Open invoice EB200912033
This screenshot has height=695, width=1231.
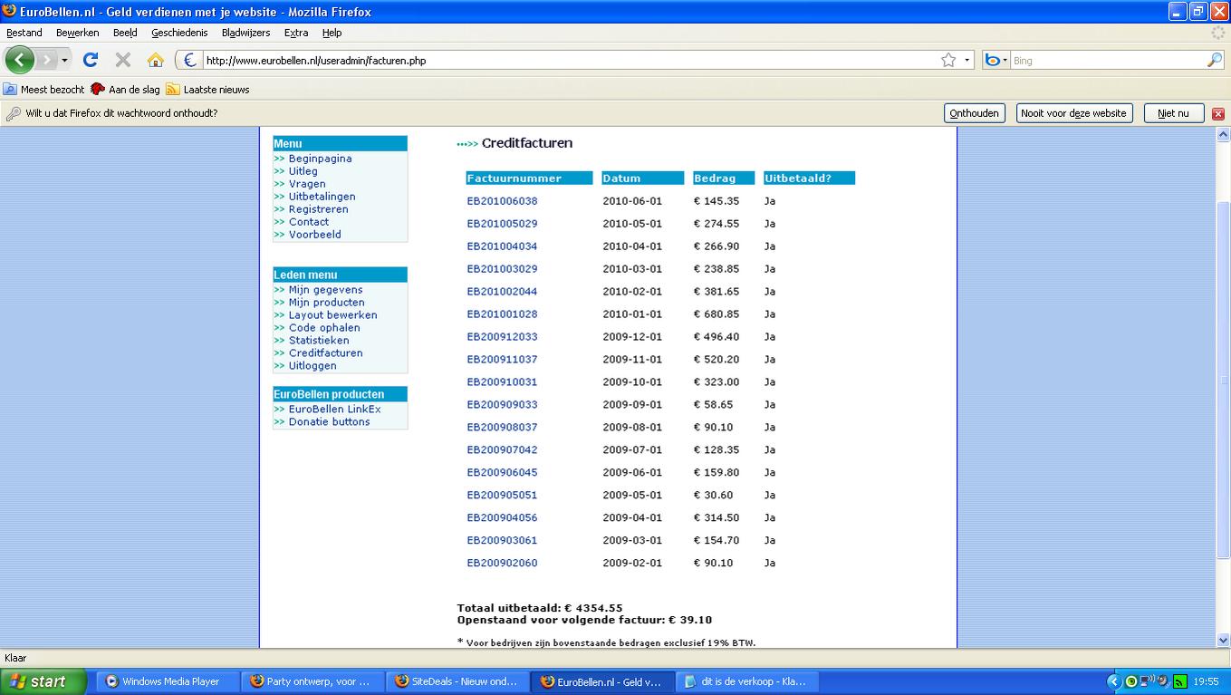pos(502,337)
